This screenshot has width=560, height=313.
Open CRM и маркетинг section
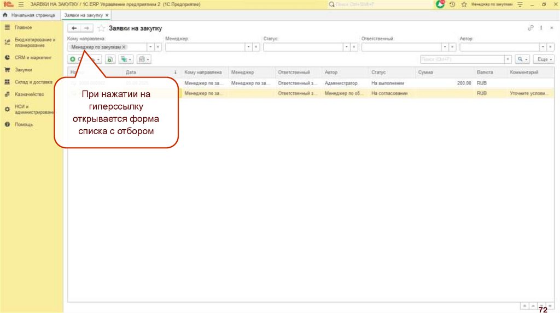[33, 57]
